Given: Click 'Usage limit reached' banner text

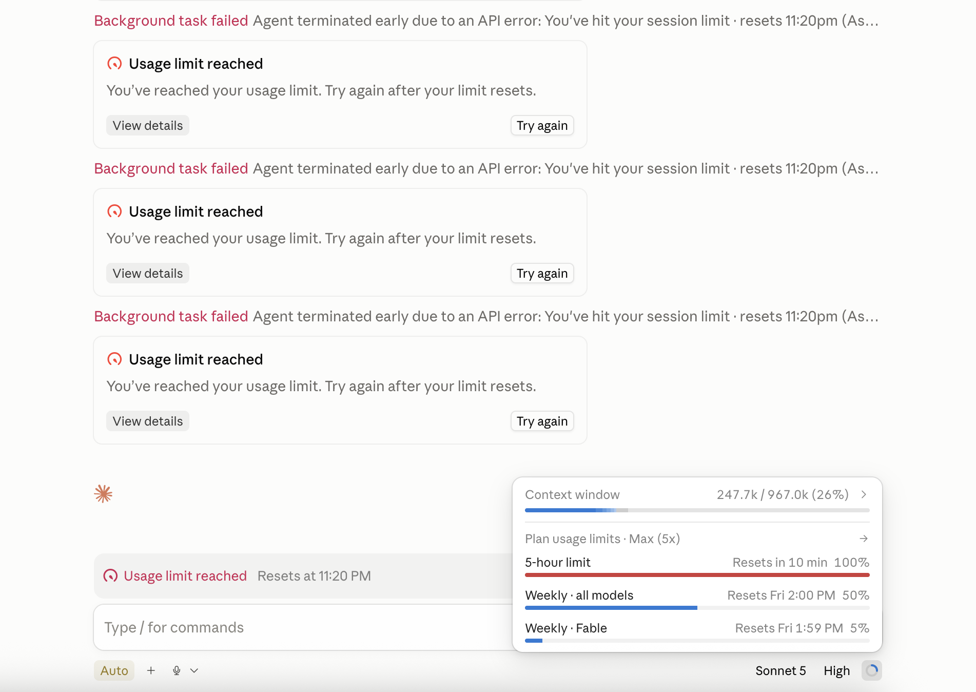Looking at the screenshot, I should pyautogui.click(x=185, y=576).
